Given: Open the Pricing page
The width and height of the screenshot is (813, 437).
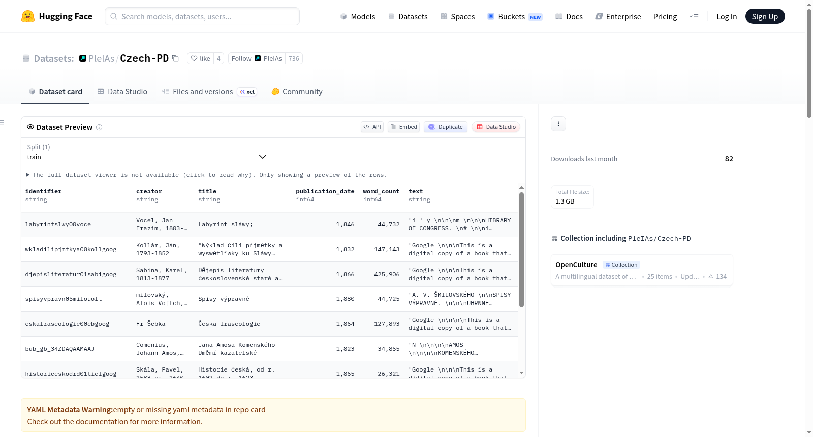Looking at the screenshot, I should (x=665, y=16).
